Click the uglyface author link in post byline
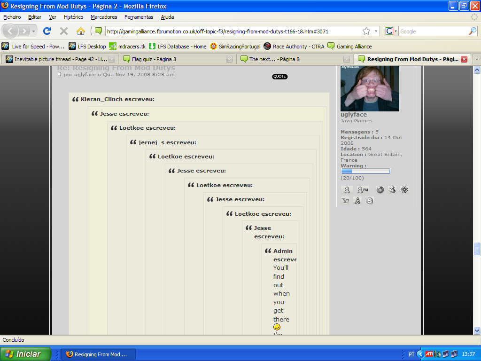 pyautogui.click(x=85, y=75)
